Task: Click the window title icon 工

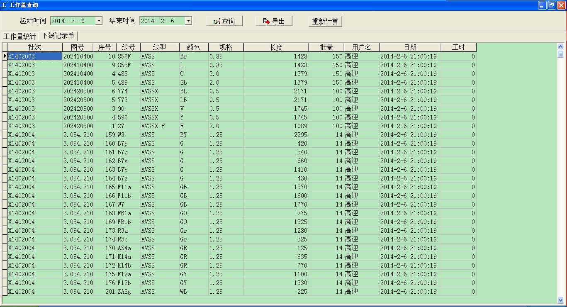Action: (x=4, y=5)
